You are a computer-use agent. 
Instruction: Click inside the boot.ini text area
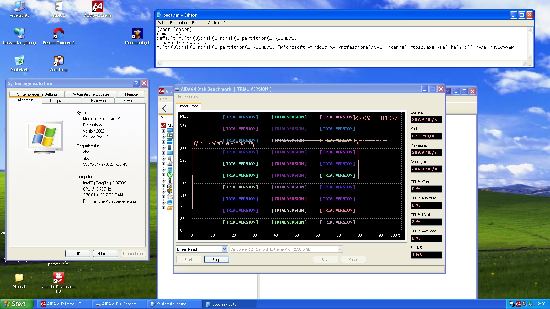coord(342,44)
